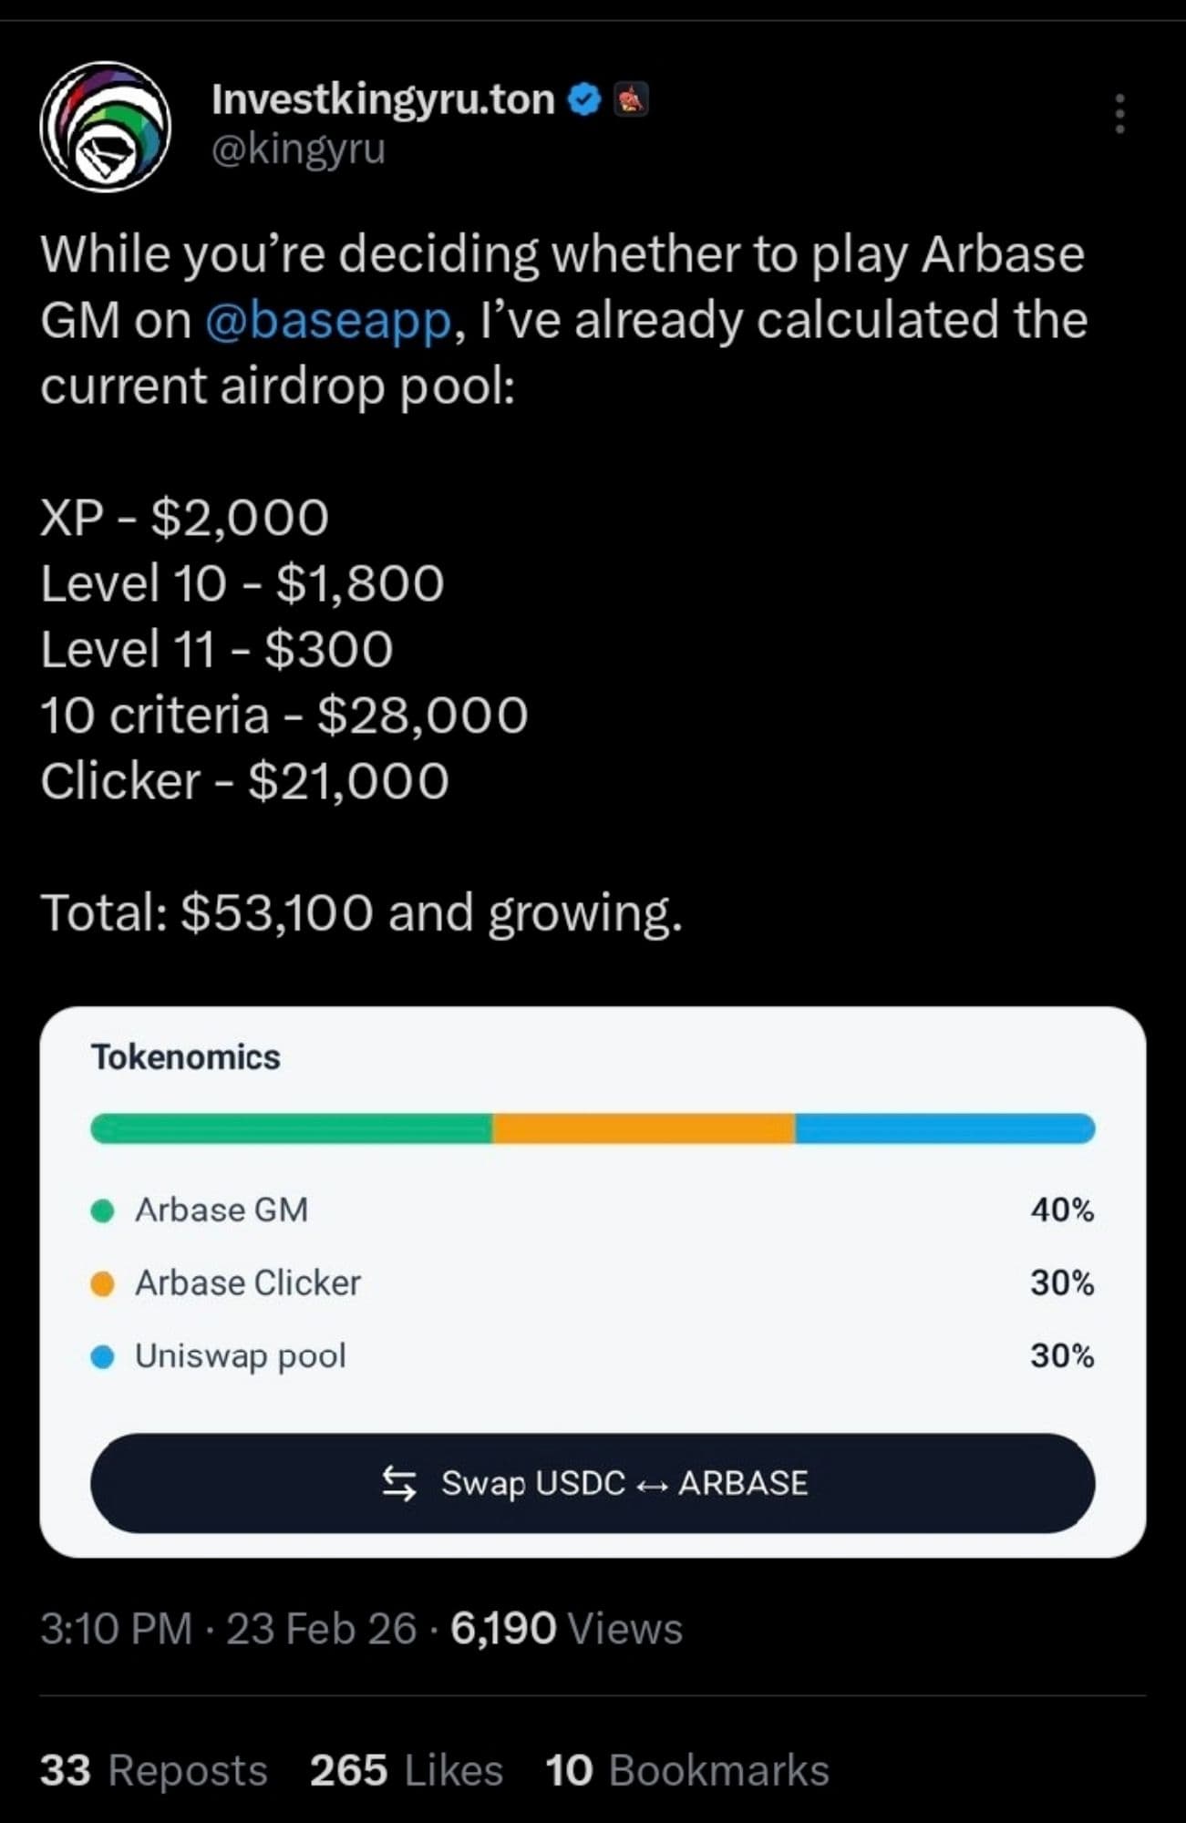View the 33 Reposts list

click(x=153, y=1770)
